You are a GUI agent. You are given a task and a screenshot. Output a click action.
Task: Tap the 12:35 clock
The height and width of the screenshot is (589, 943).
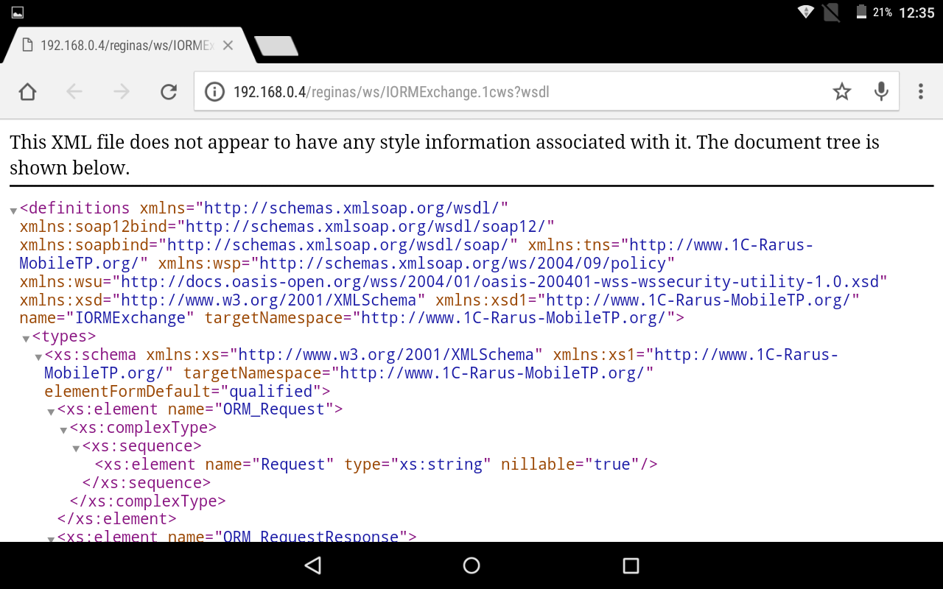point(916,13)
